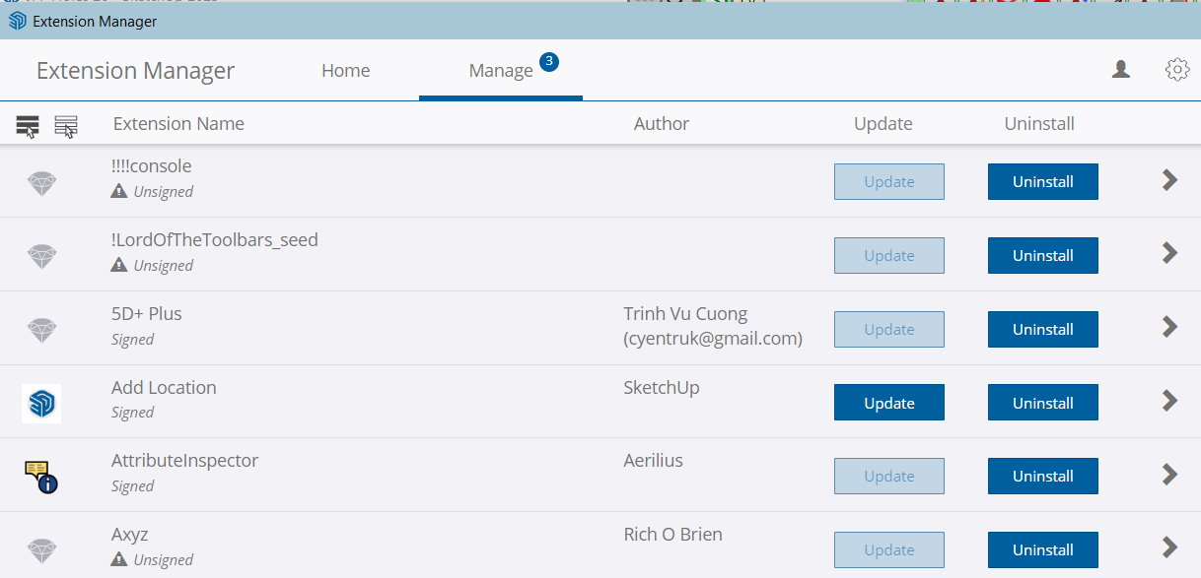Expand AttributeInspector row details arrow
1201x578 pixels.
click(1169, 475)
